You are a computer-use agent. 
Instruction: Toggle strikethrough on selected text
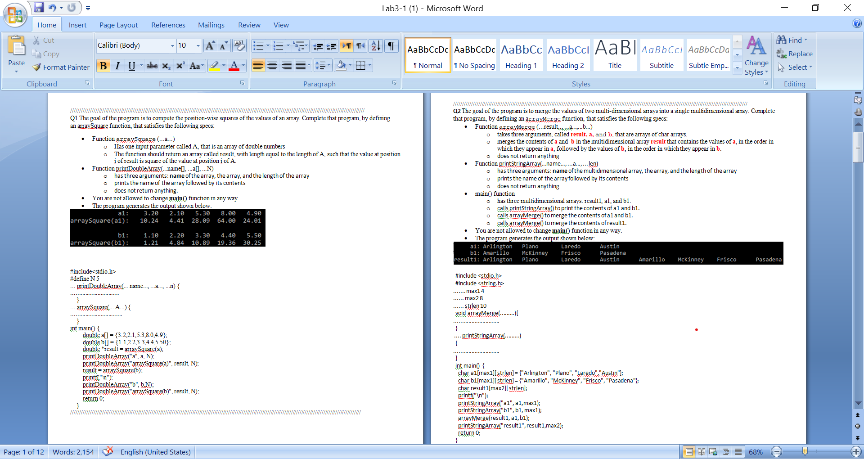(152, 66)
